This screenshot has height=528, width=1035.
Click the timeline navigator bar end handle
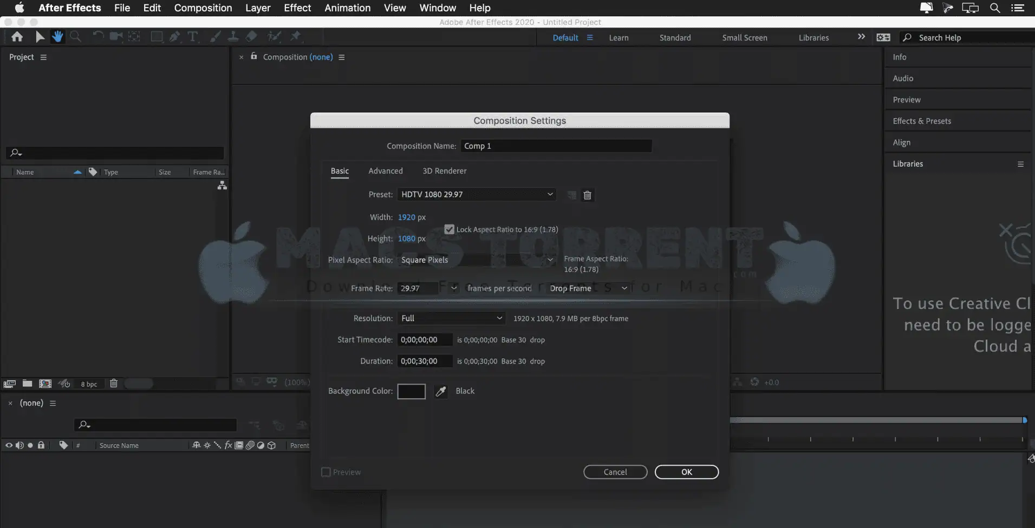(1025, 420)
